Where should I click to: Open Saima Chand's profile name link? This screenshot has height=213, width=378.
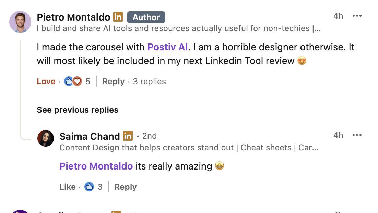[90, 136]
